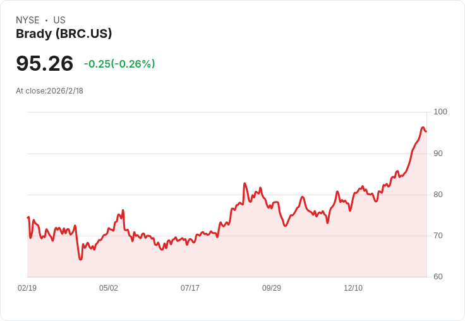
Task: Click the 02/19 date on the x-axis
Action: point(27,288)
